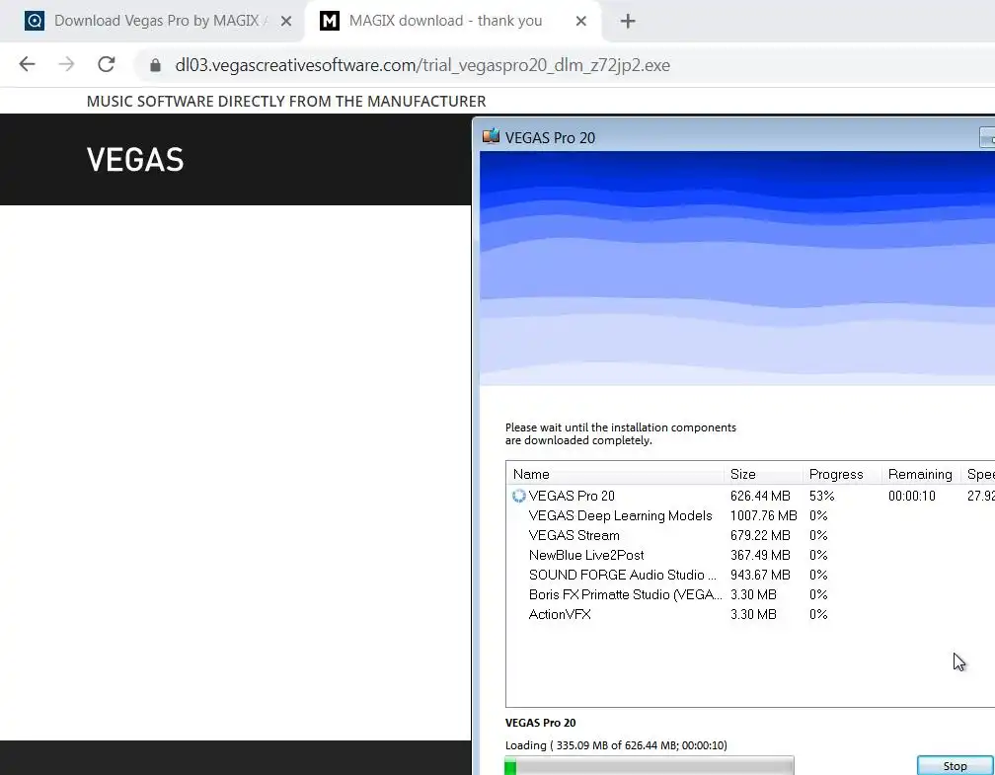
Task: Go back using browser back arrow
Action: (27, 64)
